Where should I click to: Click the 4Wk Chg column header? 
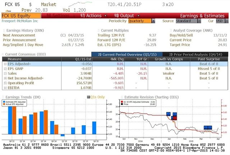pos(109,59)
